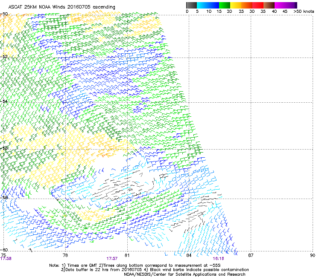Click the cyan-blue 5-15 knots legend swatch
This screenshot has width=316, height=277.
coord(208,5)
